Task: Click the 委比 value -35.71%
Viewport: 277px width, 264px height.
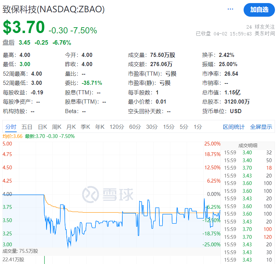Action: [92, 83]
